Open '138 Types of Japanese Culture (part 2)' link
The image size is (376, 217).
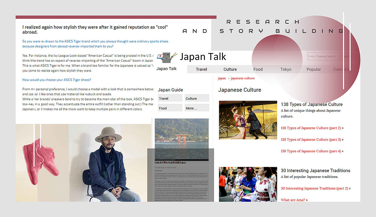[x=311, y=128]
